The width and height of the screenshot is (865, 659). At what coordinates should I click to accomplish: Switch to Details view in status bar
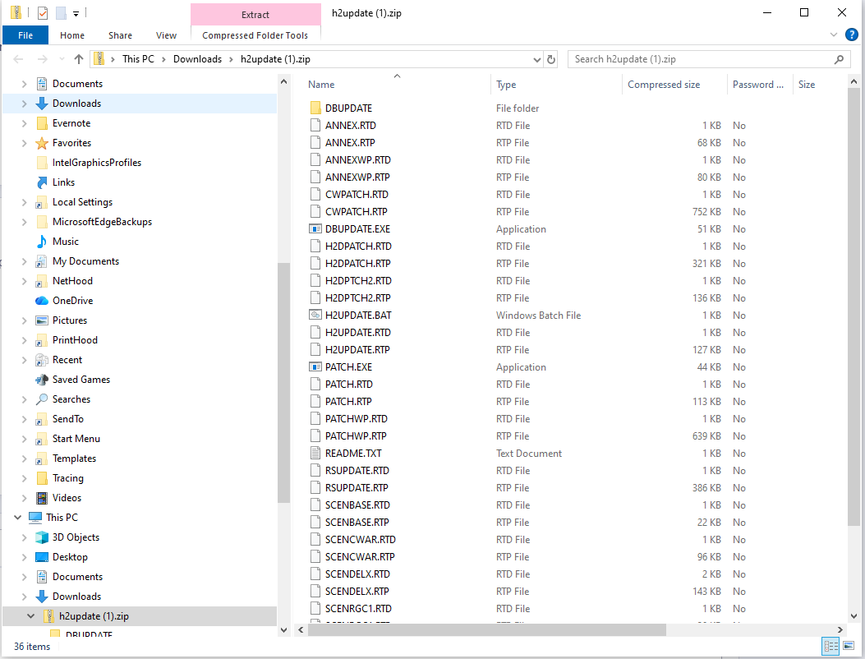[x=830, y=646]
